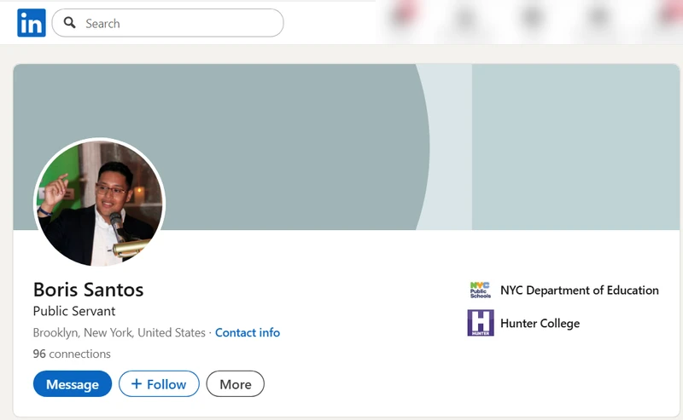Click the middle gray blurred navigation icon

(x=532, y=16)
